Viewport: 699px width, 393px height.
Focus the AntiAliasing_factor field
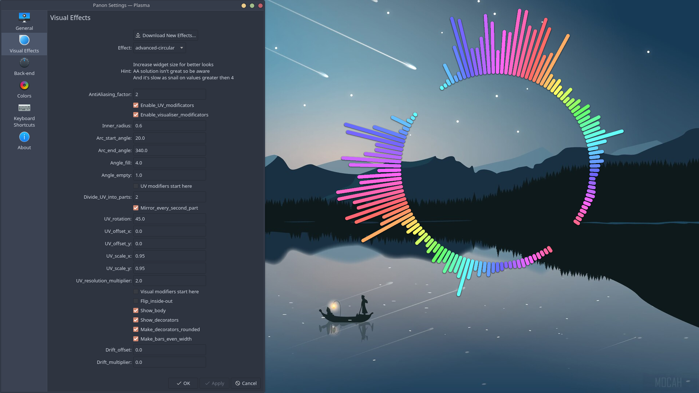point(170,94)
